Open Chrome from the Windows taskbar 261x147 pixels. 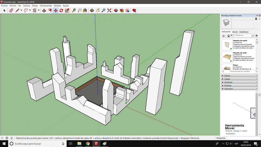coord(88,144)
